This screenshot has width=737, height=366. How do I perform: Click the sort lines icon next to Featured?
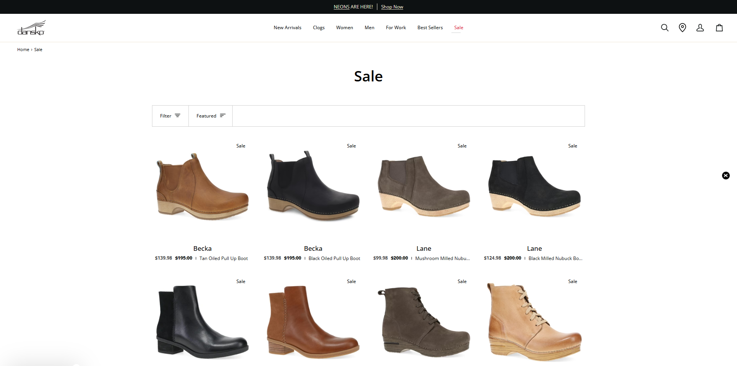(223, 116)
